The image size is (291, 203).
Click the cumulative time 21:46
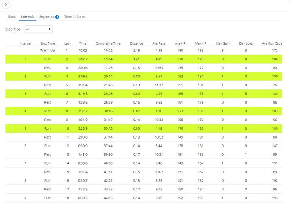[108, 85]
